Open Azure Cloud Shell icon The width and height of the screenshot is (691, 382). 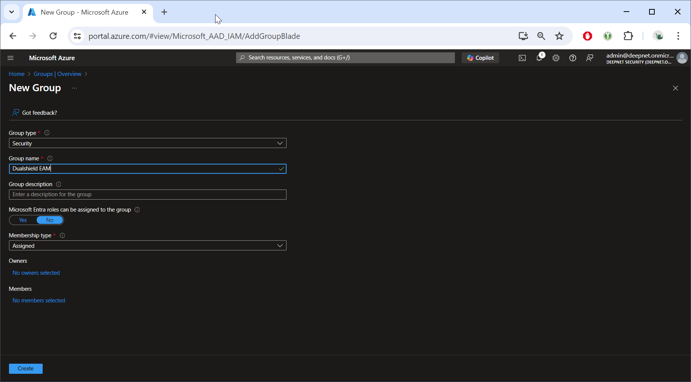point(522,58)
